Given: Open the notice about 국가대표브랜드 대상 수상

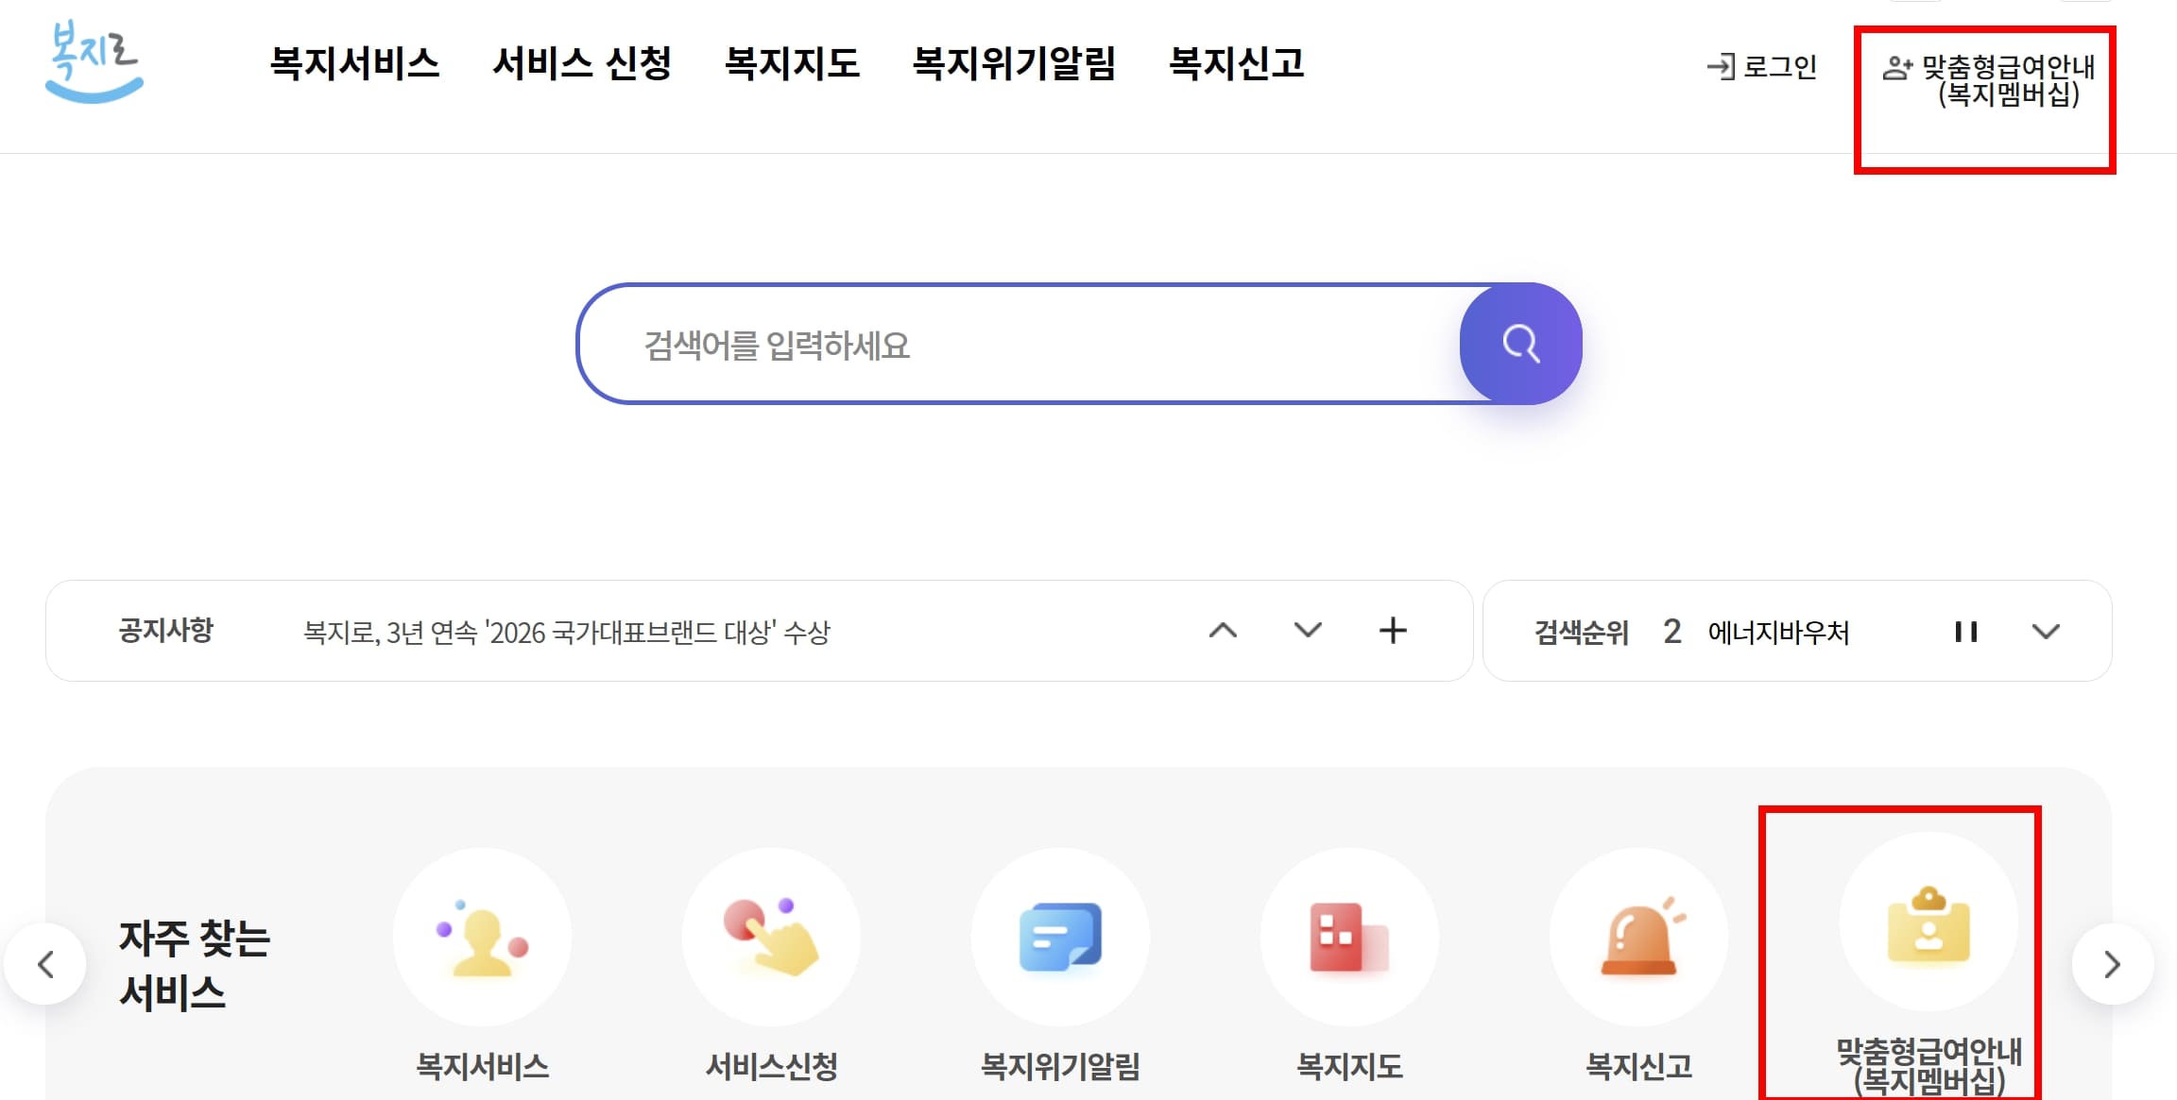Looking at the screenshot, I should (x=566, y=632).
